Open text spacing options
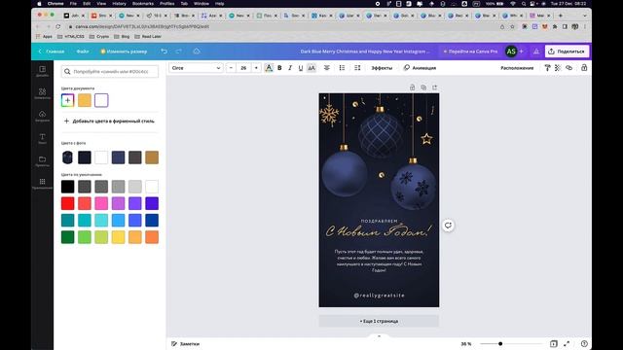The image size is (623, 350). coord(357,68)
